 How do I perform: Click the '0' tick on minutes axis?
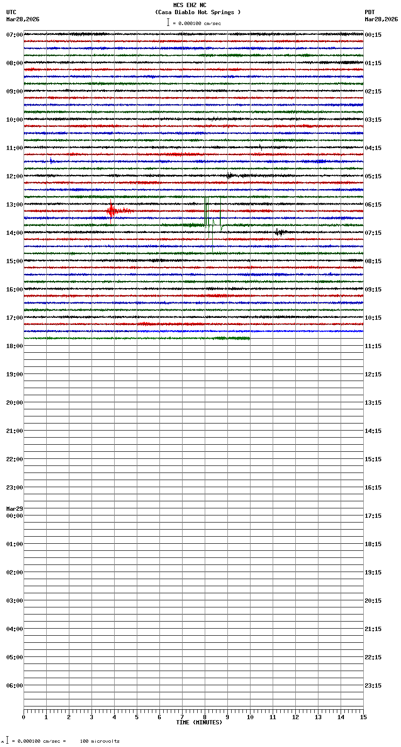[24, 717]
